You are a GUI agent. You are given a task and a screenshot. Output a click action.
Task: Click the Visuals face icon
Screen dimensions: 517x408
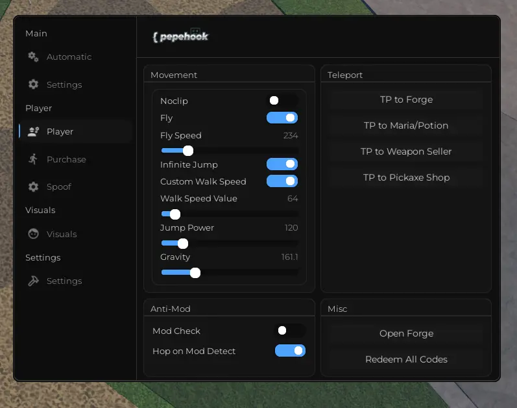pos(33,234)
